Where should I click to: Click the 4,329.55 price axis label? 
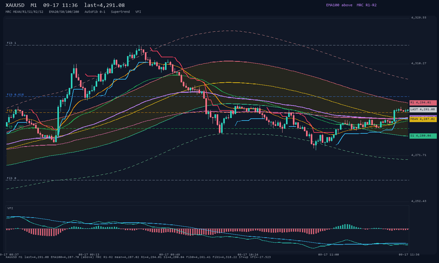point(419,18)
